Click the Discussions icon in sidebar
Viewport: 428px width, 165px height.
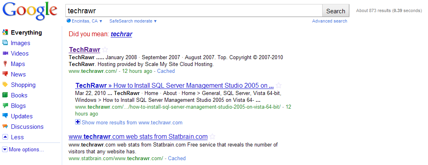[x=5, y=127]
